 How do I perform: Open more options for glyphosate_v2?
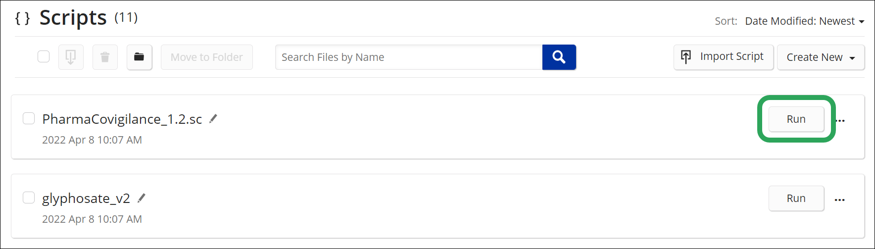tap(840, 200)
